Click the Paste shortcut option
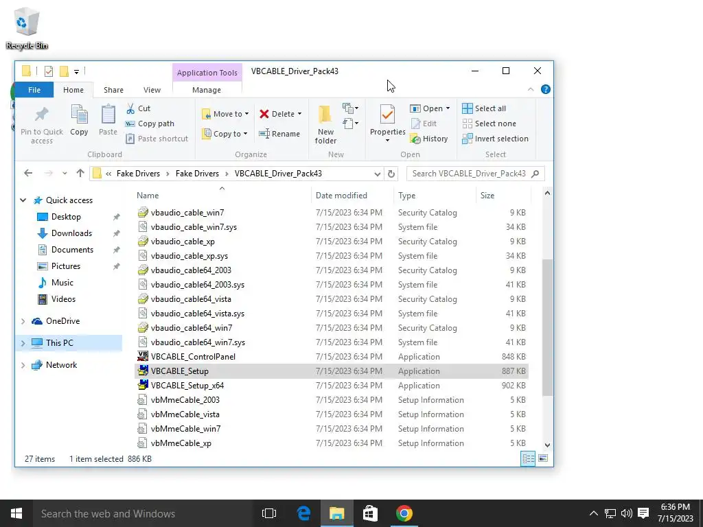The height and width of the screenshot is (527, 703). point(157,139)
